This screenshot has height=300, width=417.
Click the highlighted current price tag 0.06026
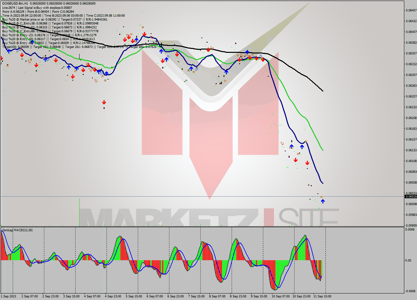click(410, 196)
